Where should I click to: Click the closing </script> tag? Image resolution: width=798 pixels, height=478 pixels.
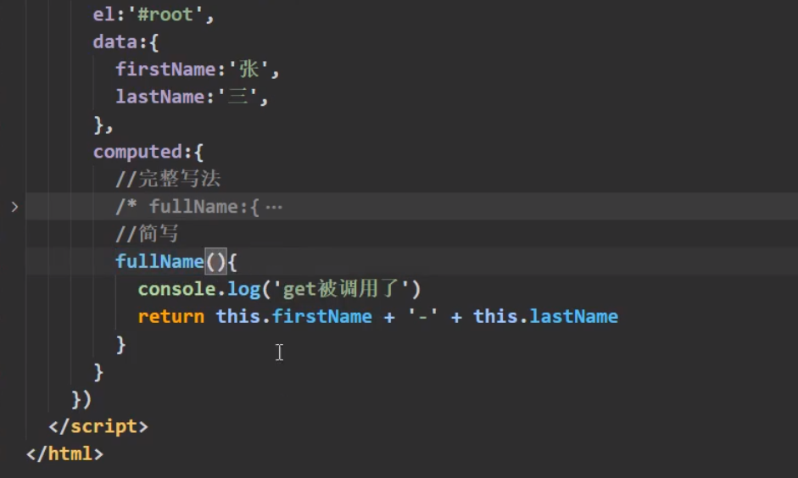[98, 426]
